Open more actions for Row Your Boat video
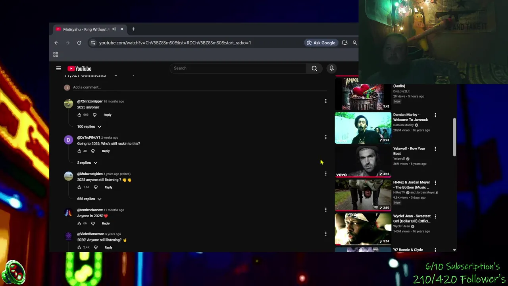The image size is (508, 286). tap(435, 149)
